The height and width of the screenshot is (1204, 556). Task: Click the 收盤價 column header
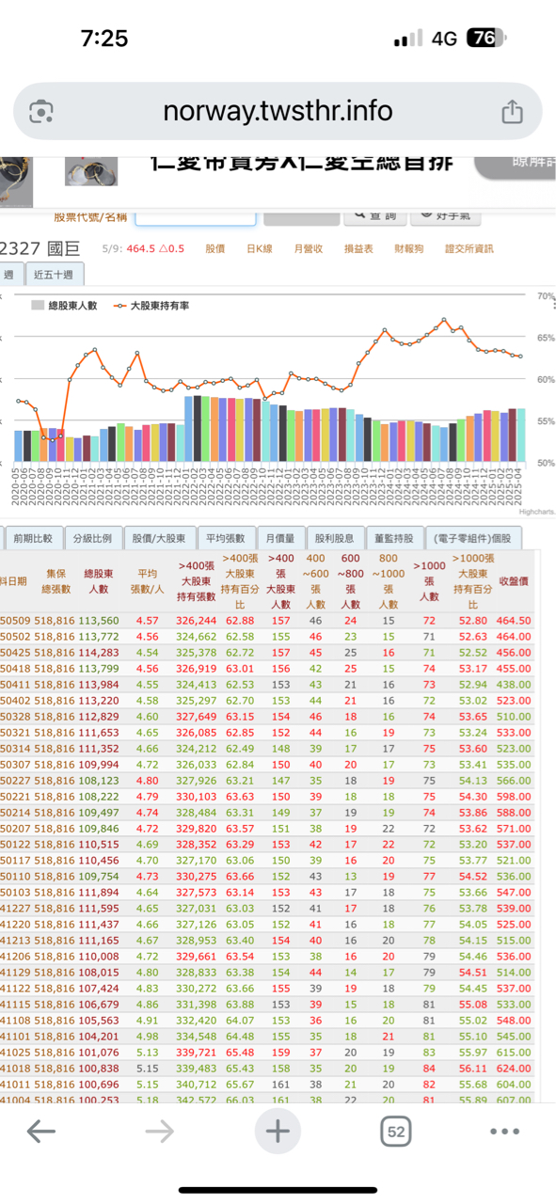[514, 581]
